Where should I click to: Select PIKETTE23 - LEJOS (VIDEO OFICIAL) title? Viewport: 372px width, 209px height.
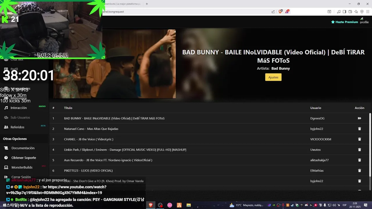[x=88, y=170]
